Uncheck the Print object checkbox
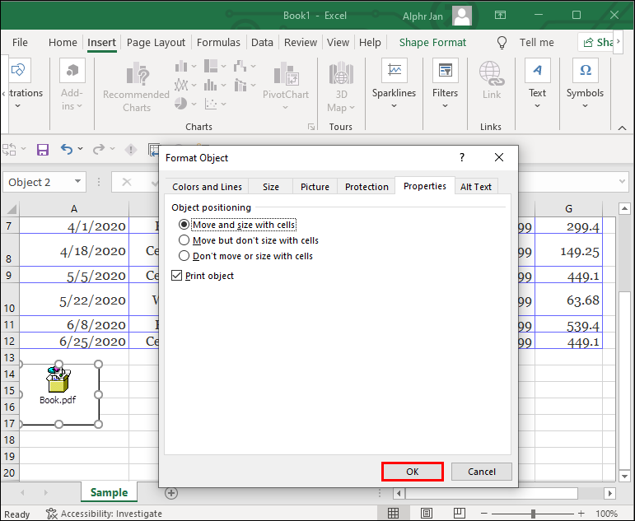 [x=177, y=276]
